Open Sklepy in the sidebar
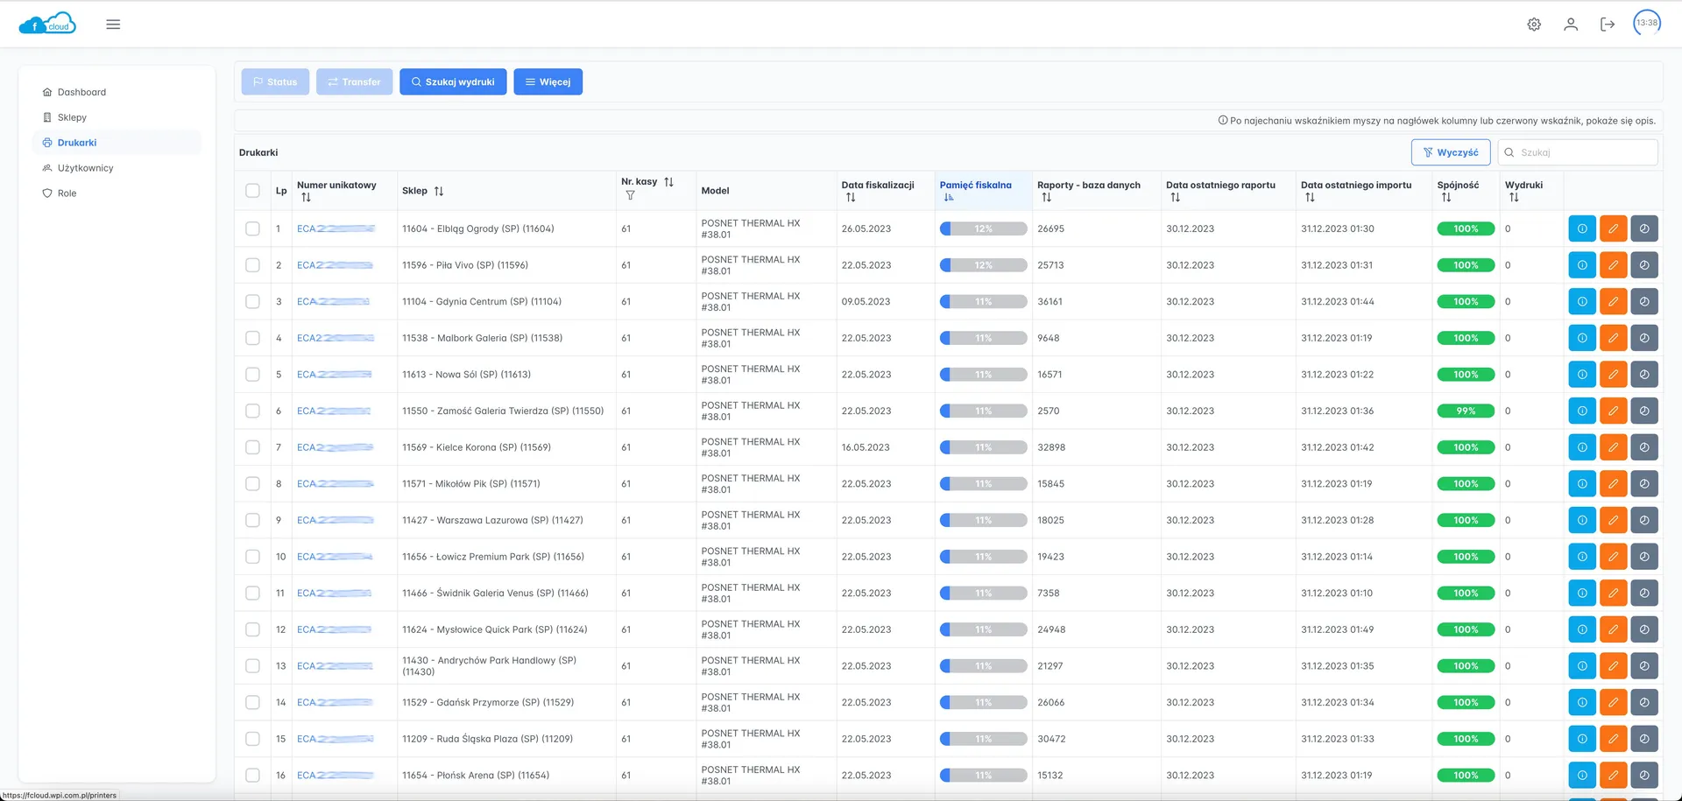The height and width of the screenshot is (801, 1682). 72,117
